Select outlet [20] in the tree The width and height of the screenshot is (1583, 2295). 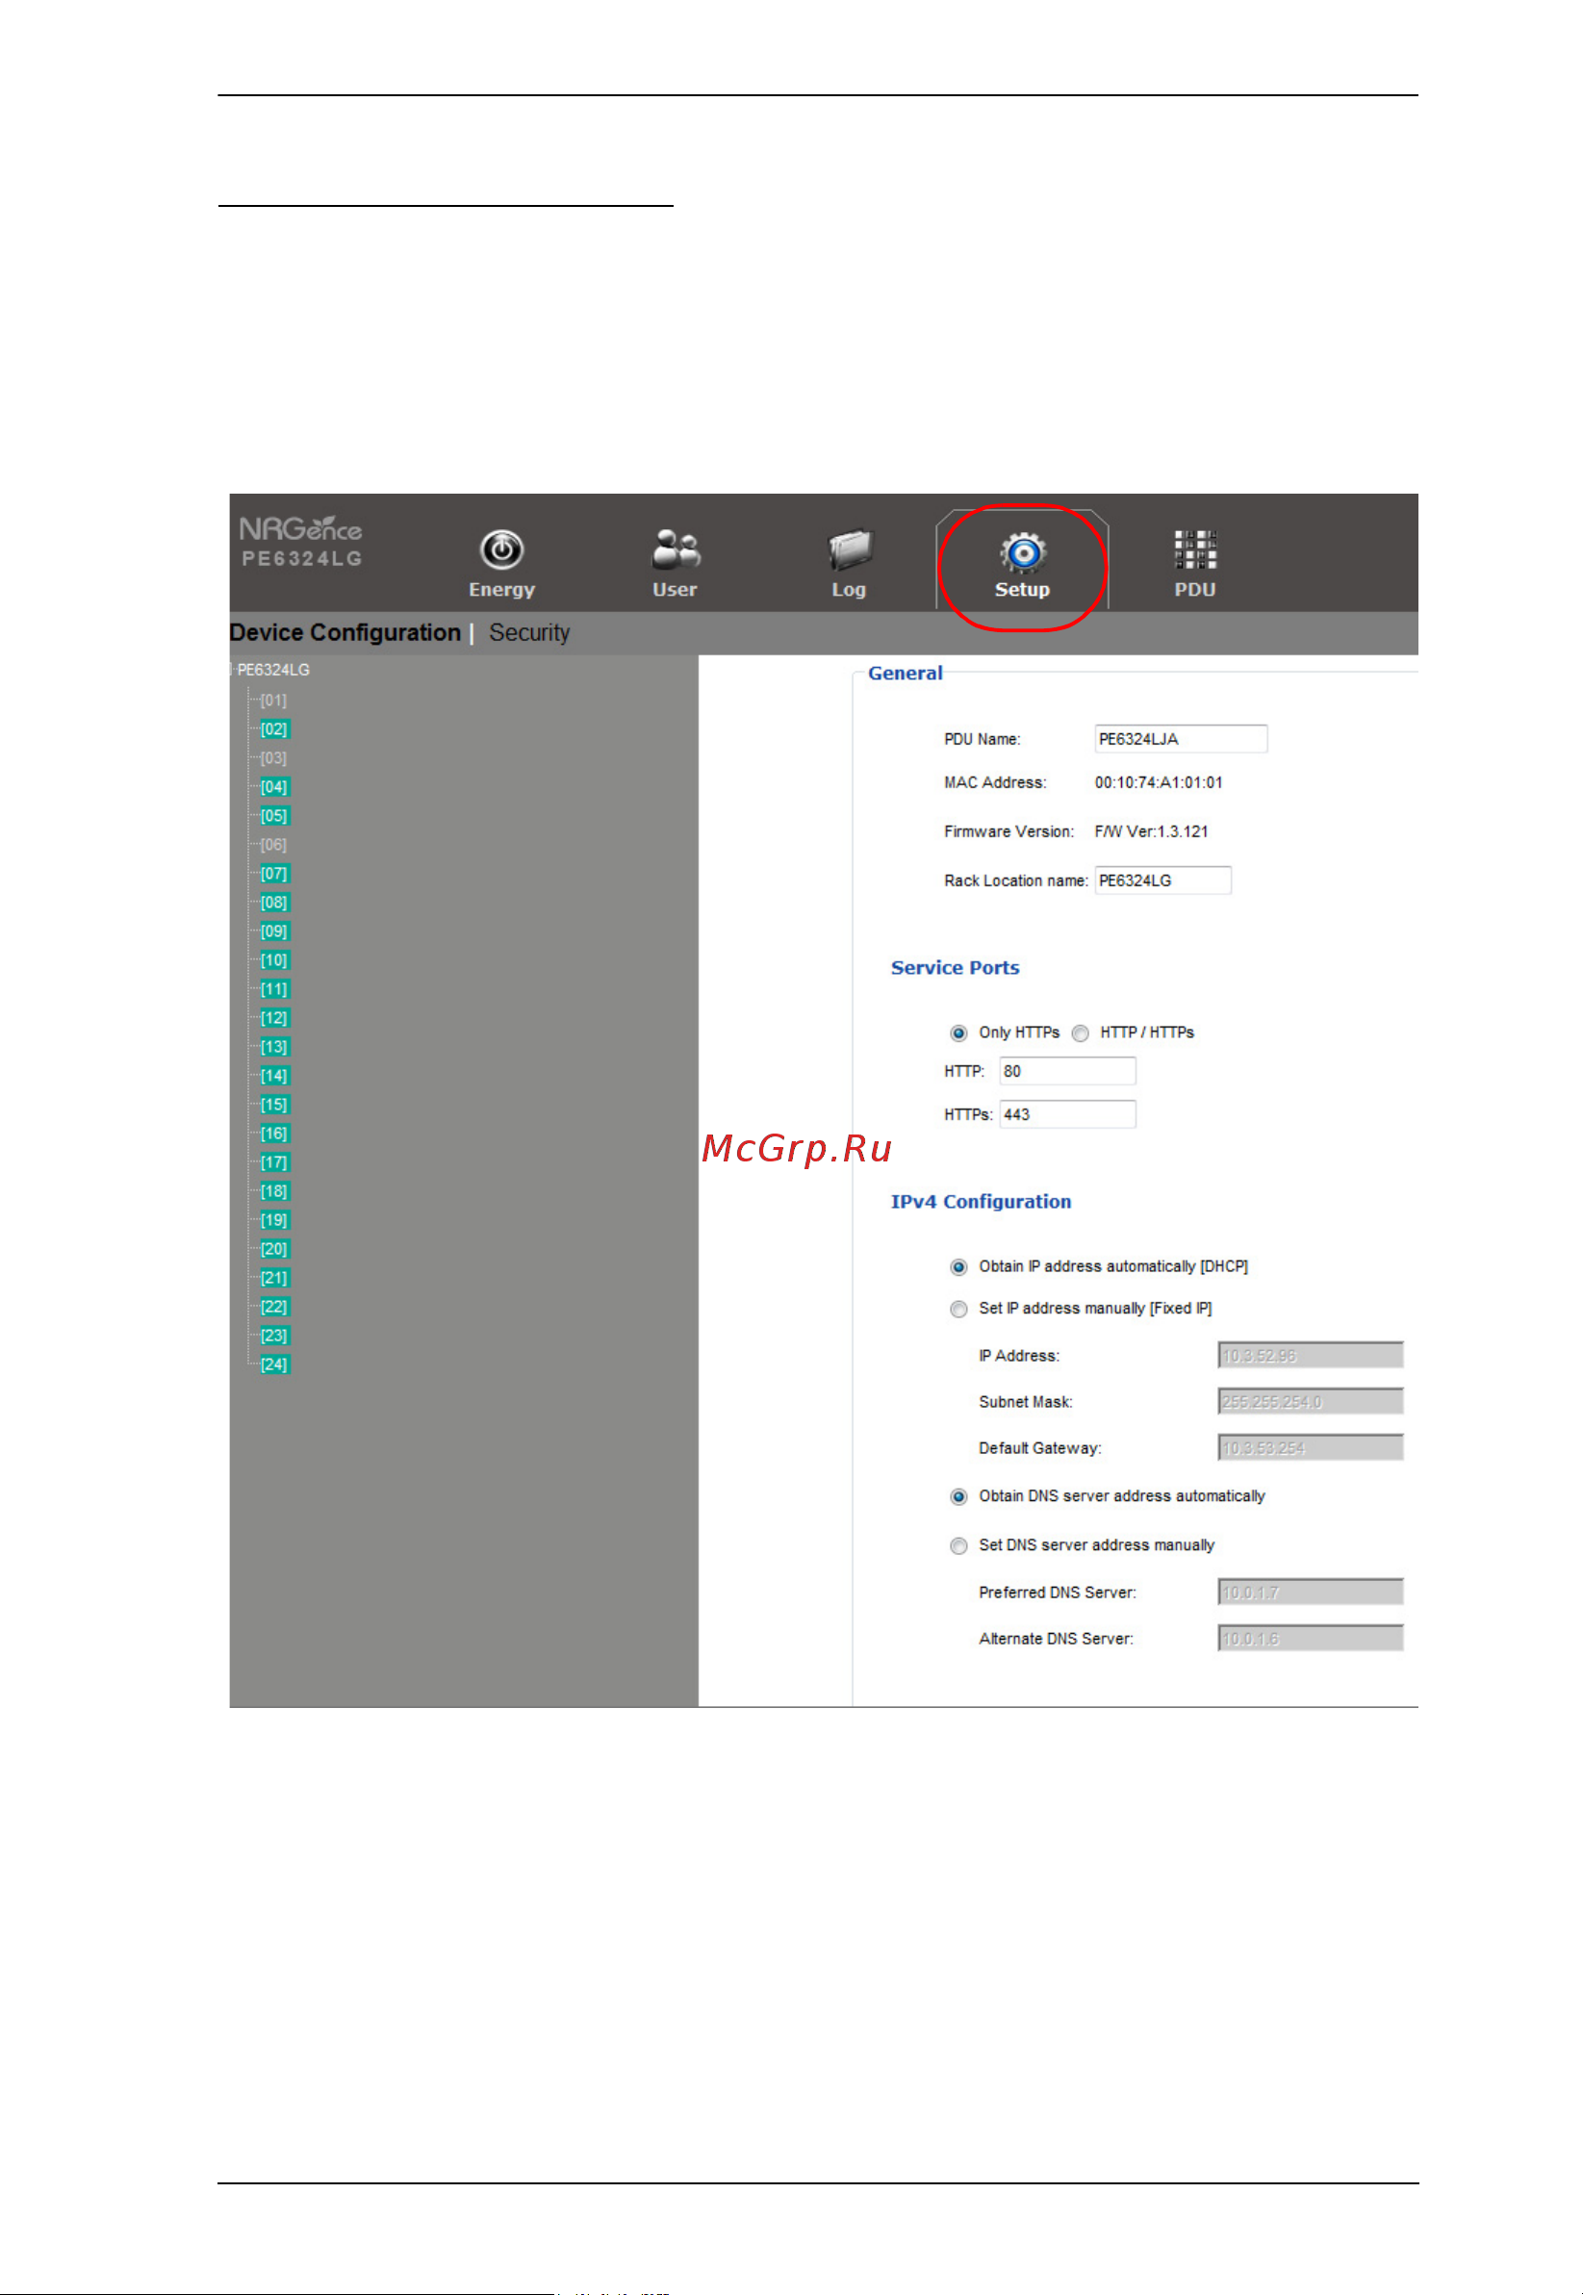[273, 1249]
